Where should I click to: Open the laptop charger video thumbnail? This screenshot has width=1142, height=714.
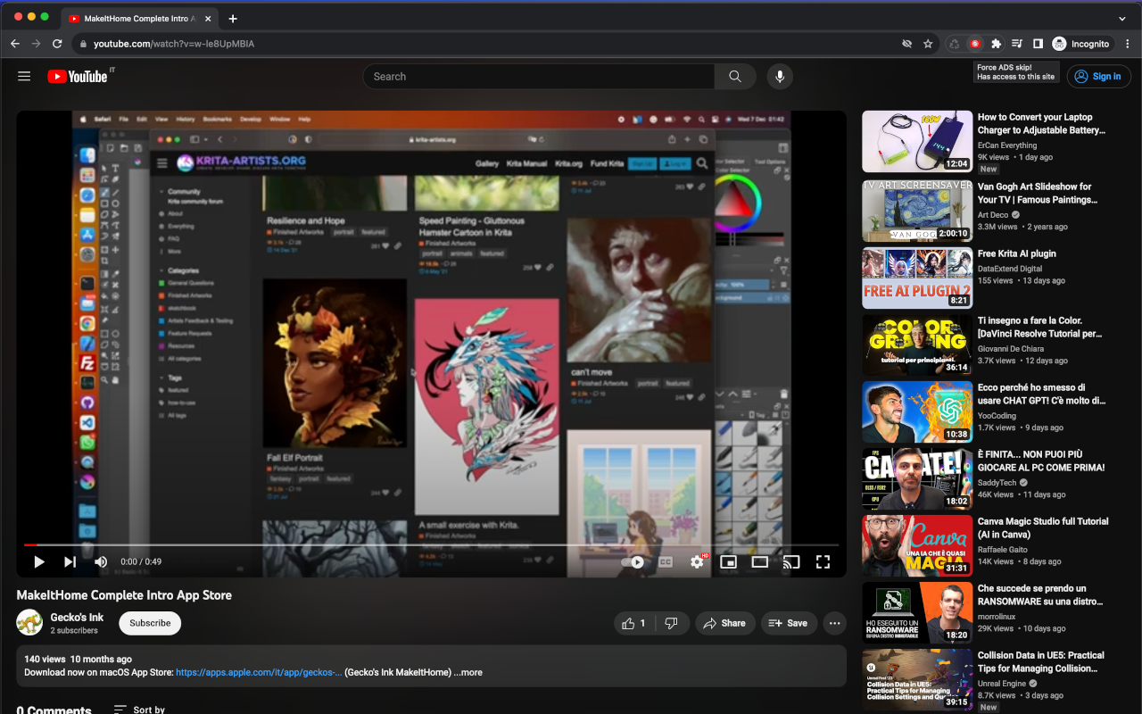[917, 141]
